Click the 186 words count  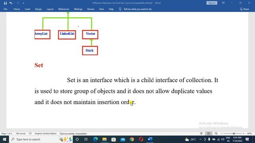[20, 133]
